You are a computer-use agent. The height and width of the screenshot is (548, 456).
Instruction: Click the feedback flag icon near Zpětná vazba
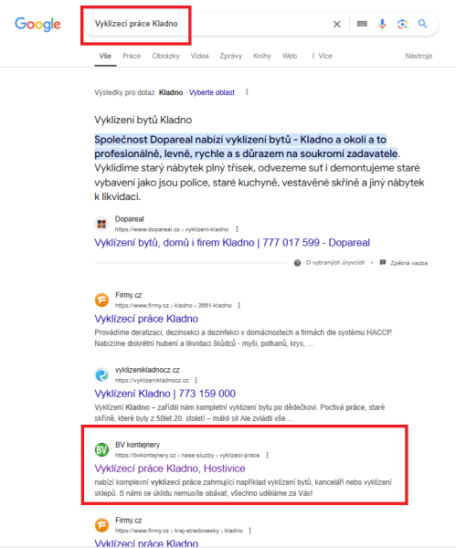pos(383,262)
